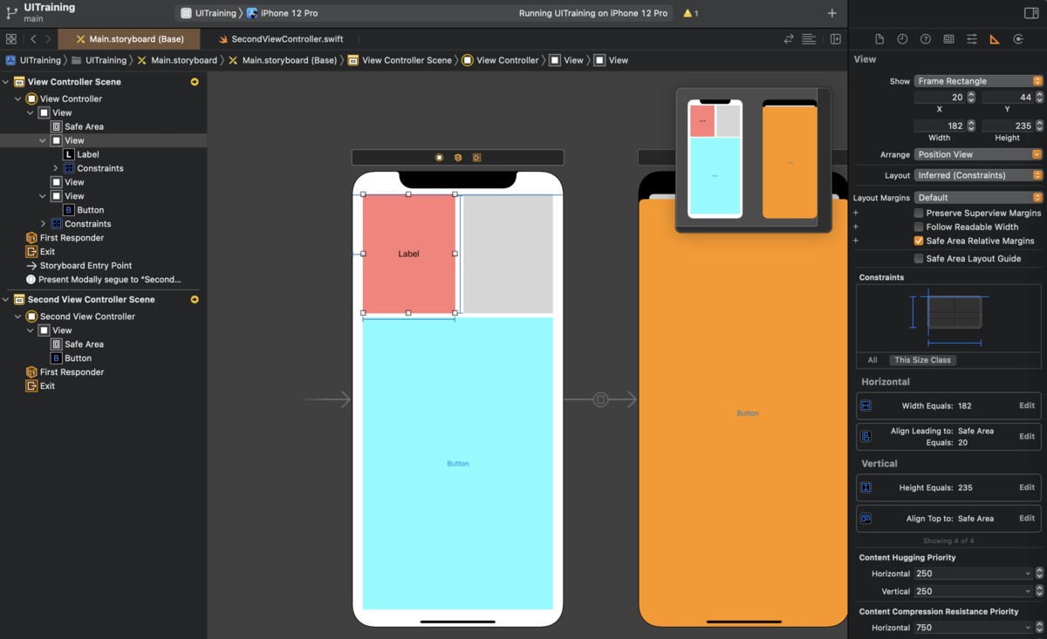Viewport: 1047px width, 639px height.
Task: Click arrow beside View Controller Scene header
Action: point(195,82)
